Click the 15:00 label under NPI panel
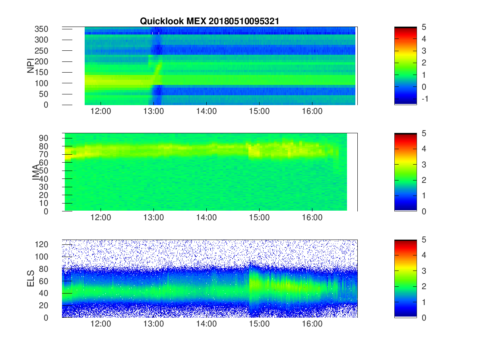477x357 pixels. tap(259, 112)
